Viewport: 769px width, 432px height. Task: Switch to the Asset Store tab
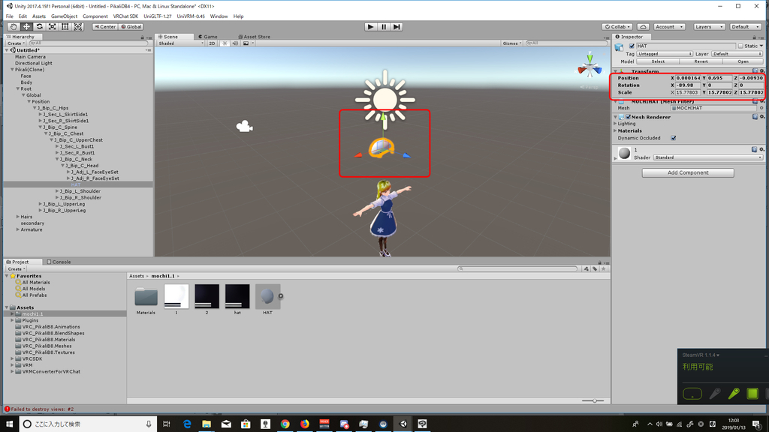[254, 37]
